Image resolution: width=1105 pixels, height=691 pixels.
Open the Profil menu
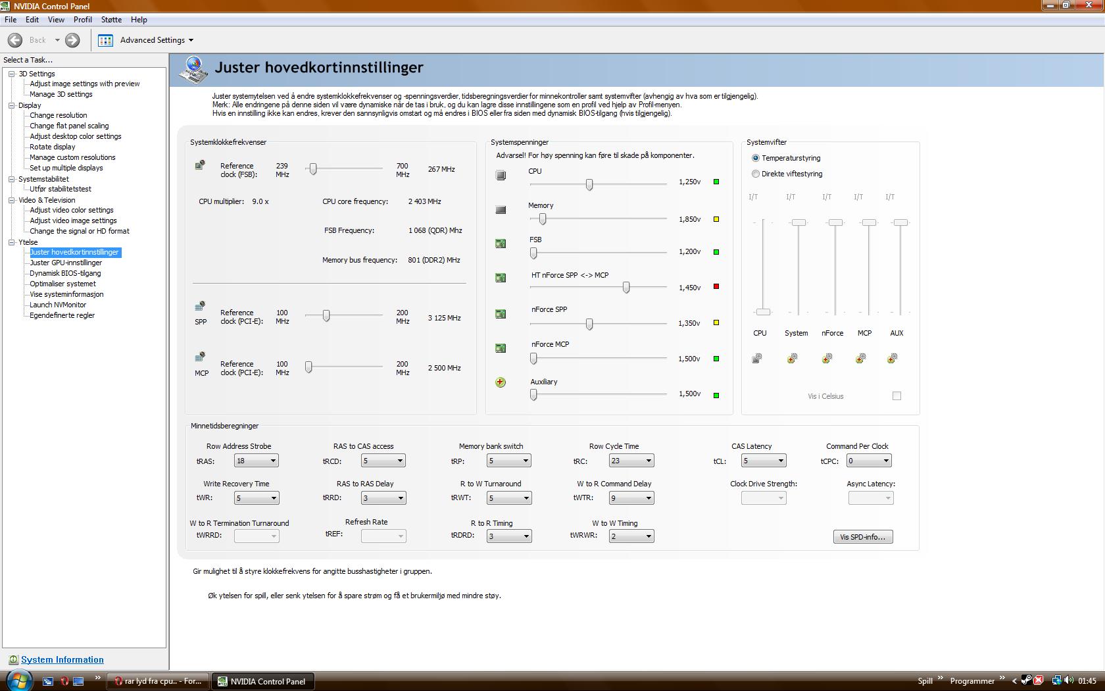(x=83, y=20)
